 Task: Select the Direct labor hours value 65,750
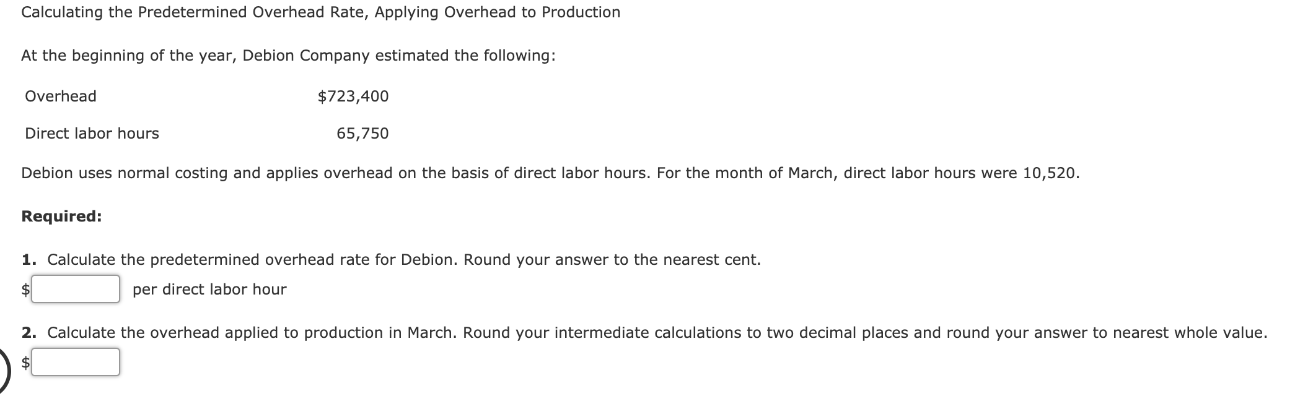[362, 133]
